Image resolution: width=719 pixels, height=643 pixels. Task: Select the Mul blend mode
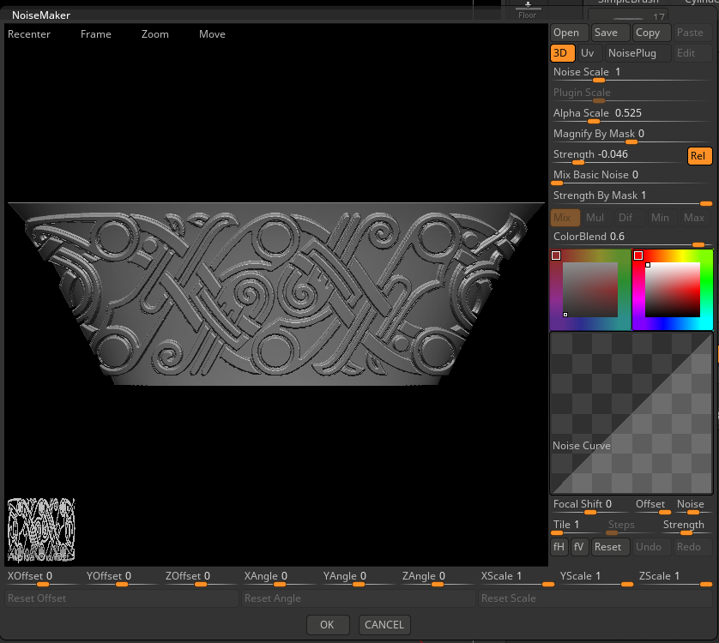point(597,218)
